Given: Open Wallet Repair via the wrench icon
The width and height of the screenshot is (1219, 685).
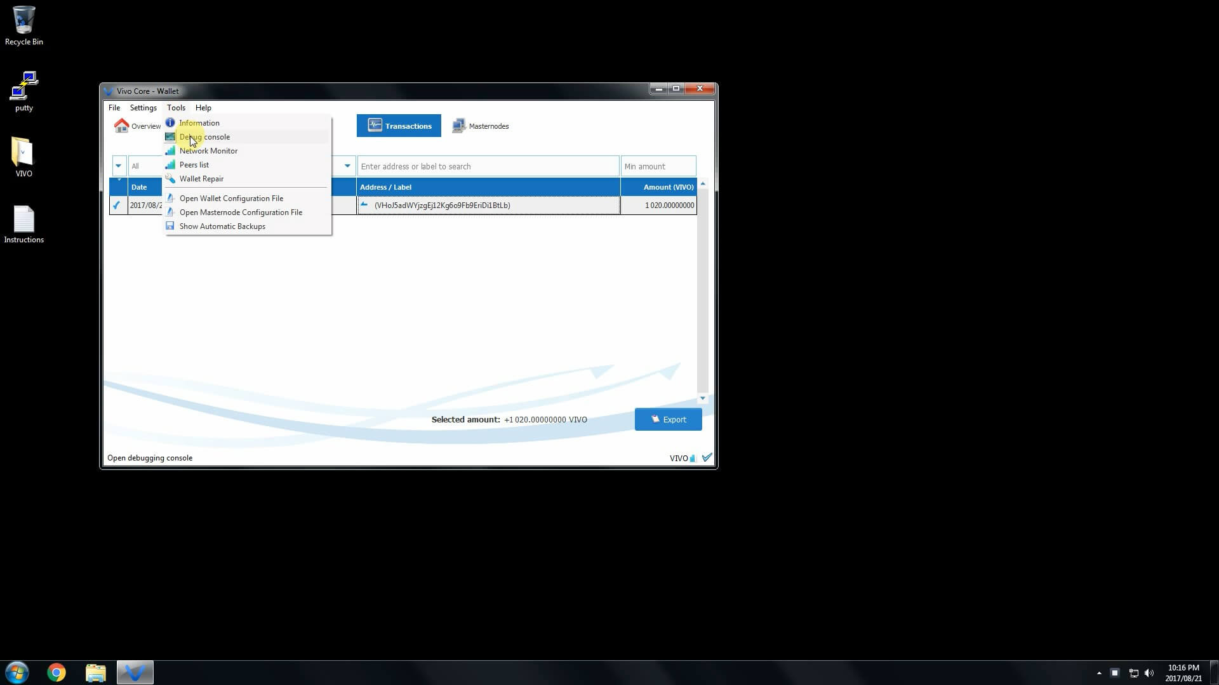Looking at the screenshot, I should [x=170, y=179].
